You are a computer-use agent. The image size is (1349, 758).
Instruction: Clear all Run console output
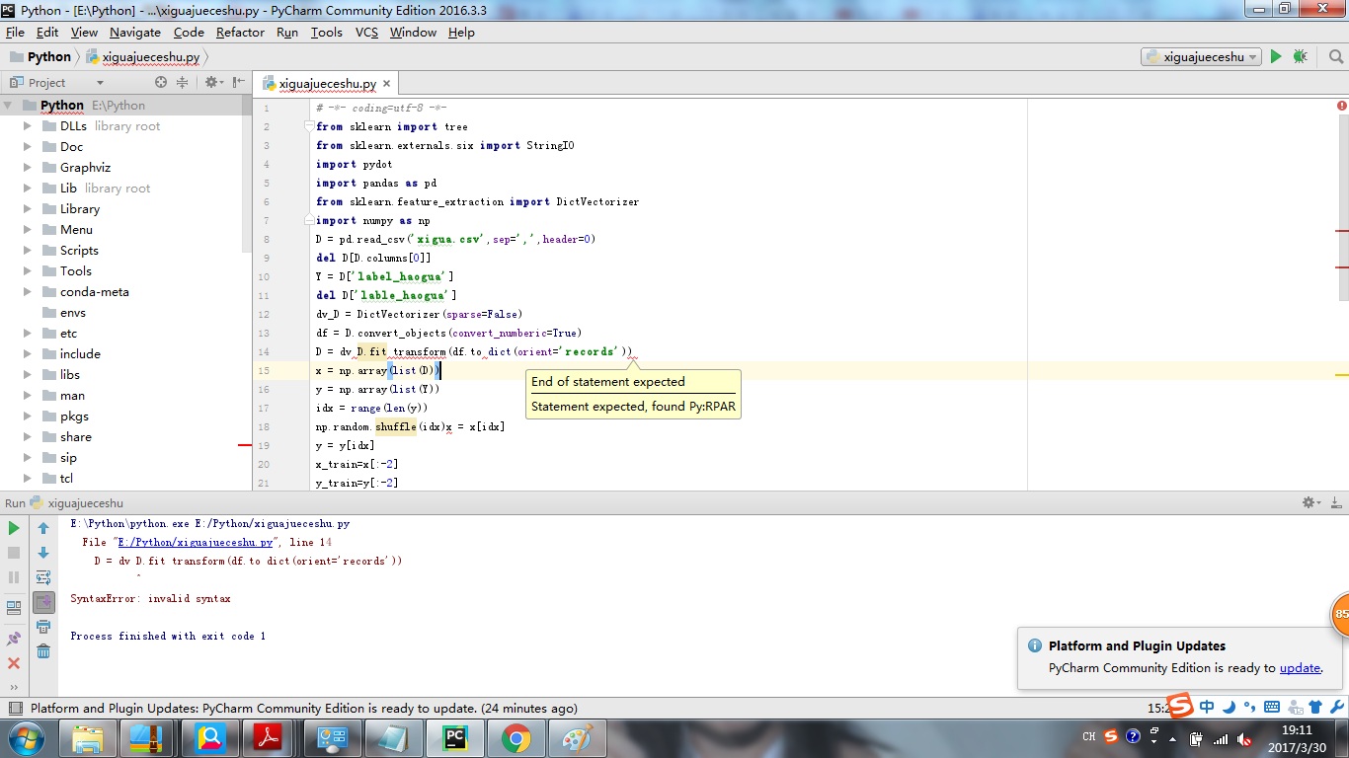pyautogui.click(x=43, y=651)
